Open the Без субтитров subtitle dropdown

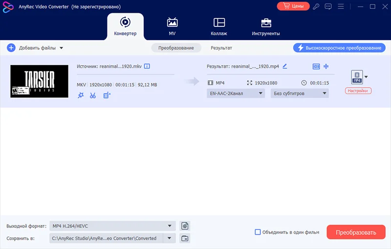click(x=300, y=93)
